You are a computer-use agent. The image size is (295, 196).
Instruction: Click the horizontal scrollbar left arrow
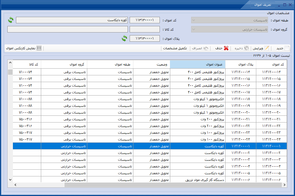[x=15, y=185]
